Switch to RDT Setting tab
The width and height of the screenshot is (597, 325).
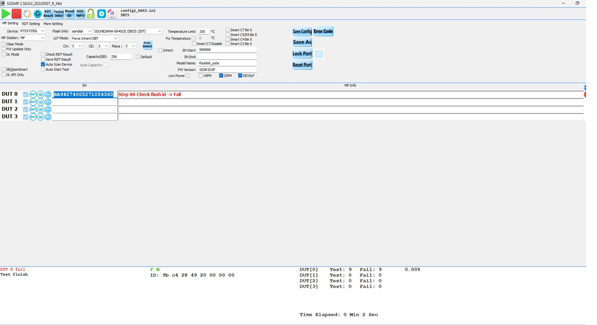(31, 24)
